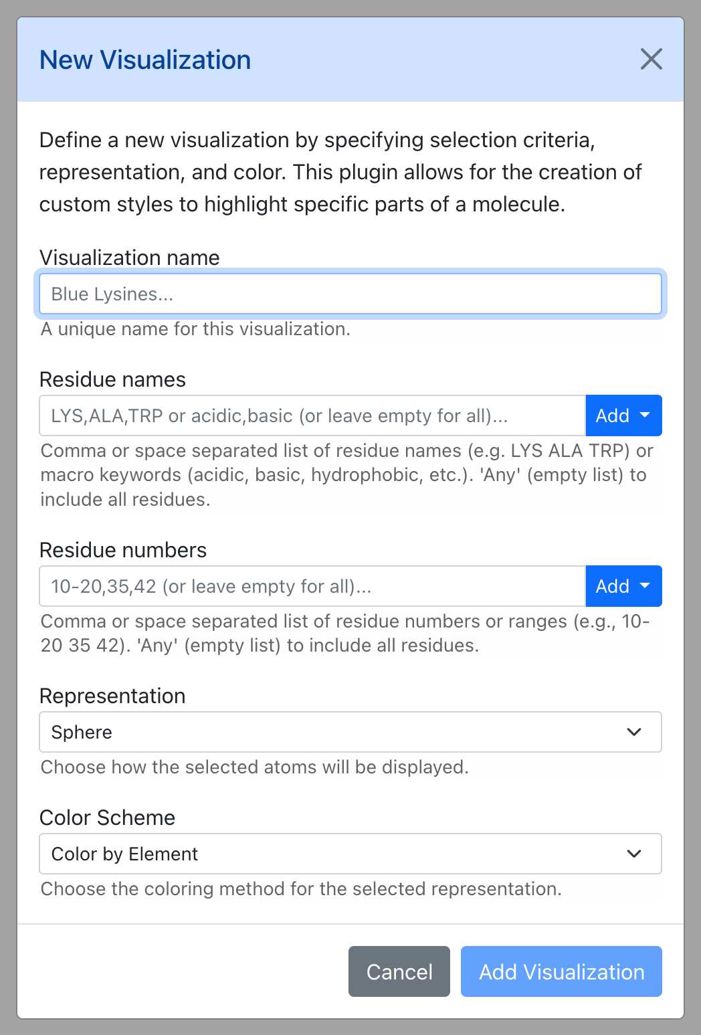Click the caret arrow on Residue names Add button
Viewport: 701px width, 1035px height.
645,415
